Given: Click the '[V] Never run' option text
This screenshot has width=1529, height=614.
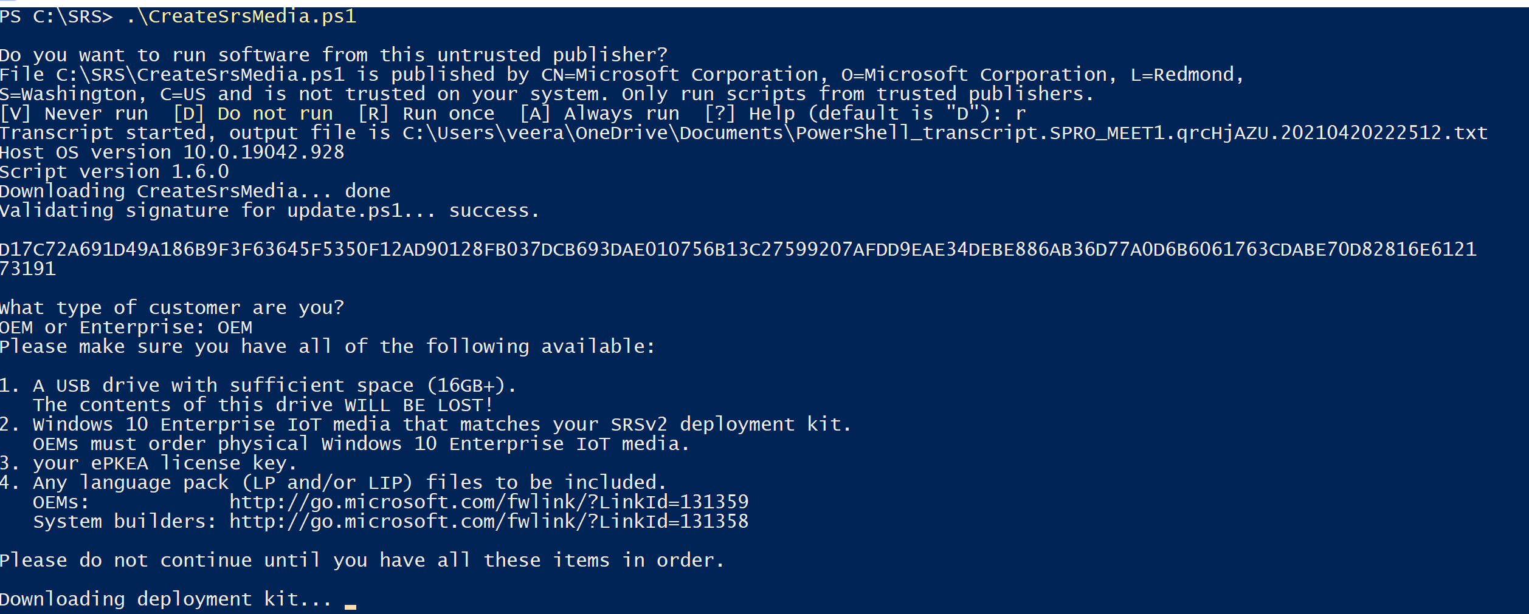Looking at the screenshot, I should coord(74,114).
